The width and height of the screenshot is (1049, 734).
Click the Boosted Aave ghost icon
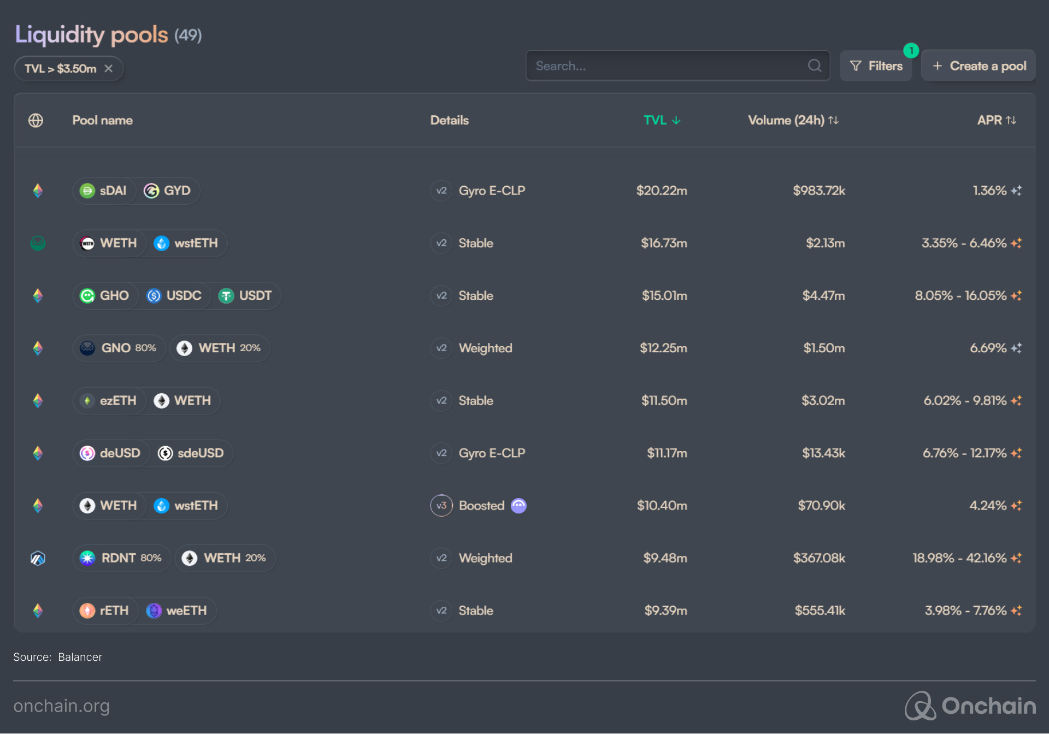pyautogui.click(x=518, y=506)
